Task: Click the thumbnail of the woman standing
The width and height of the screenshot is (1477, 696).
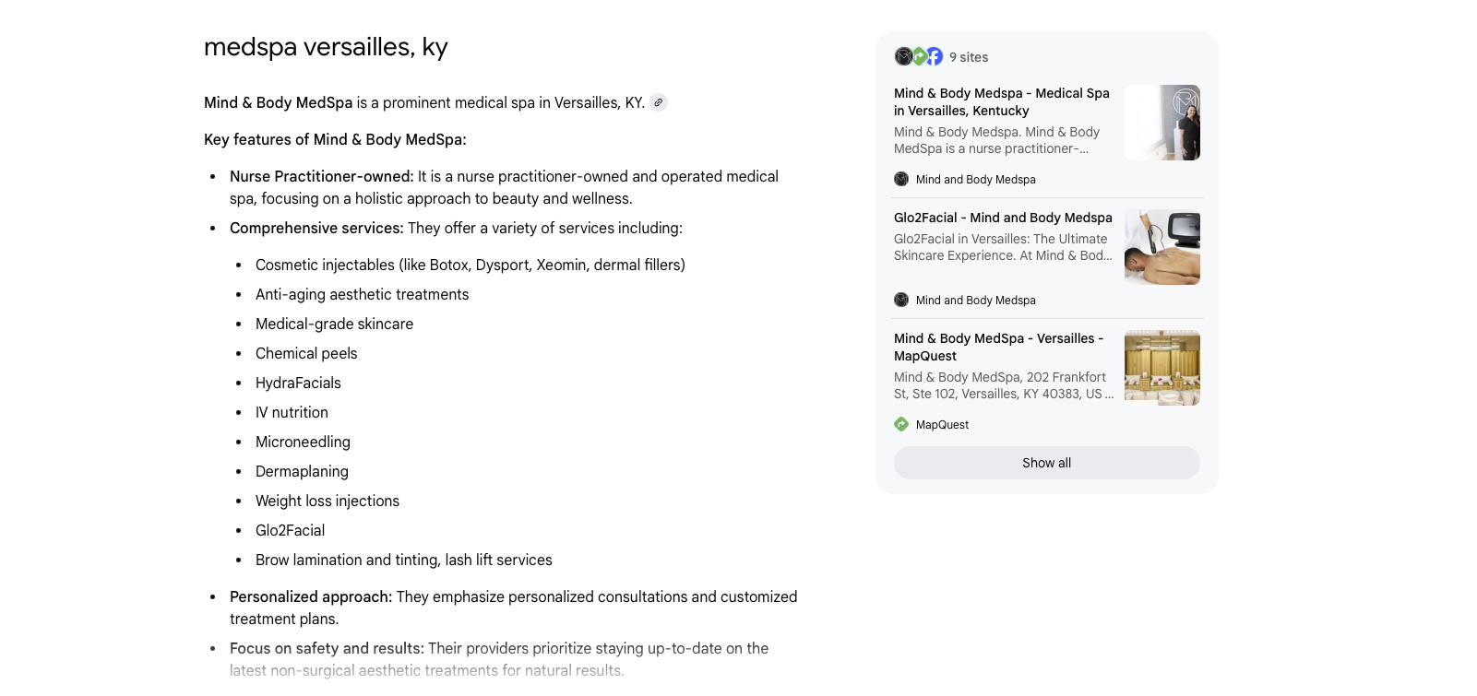Action: coord(1162,123)
